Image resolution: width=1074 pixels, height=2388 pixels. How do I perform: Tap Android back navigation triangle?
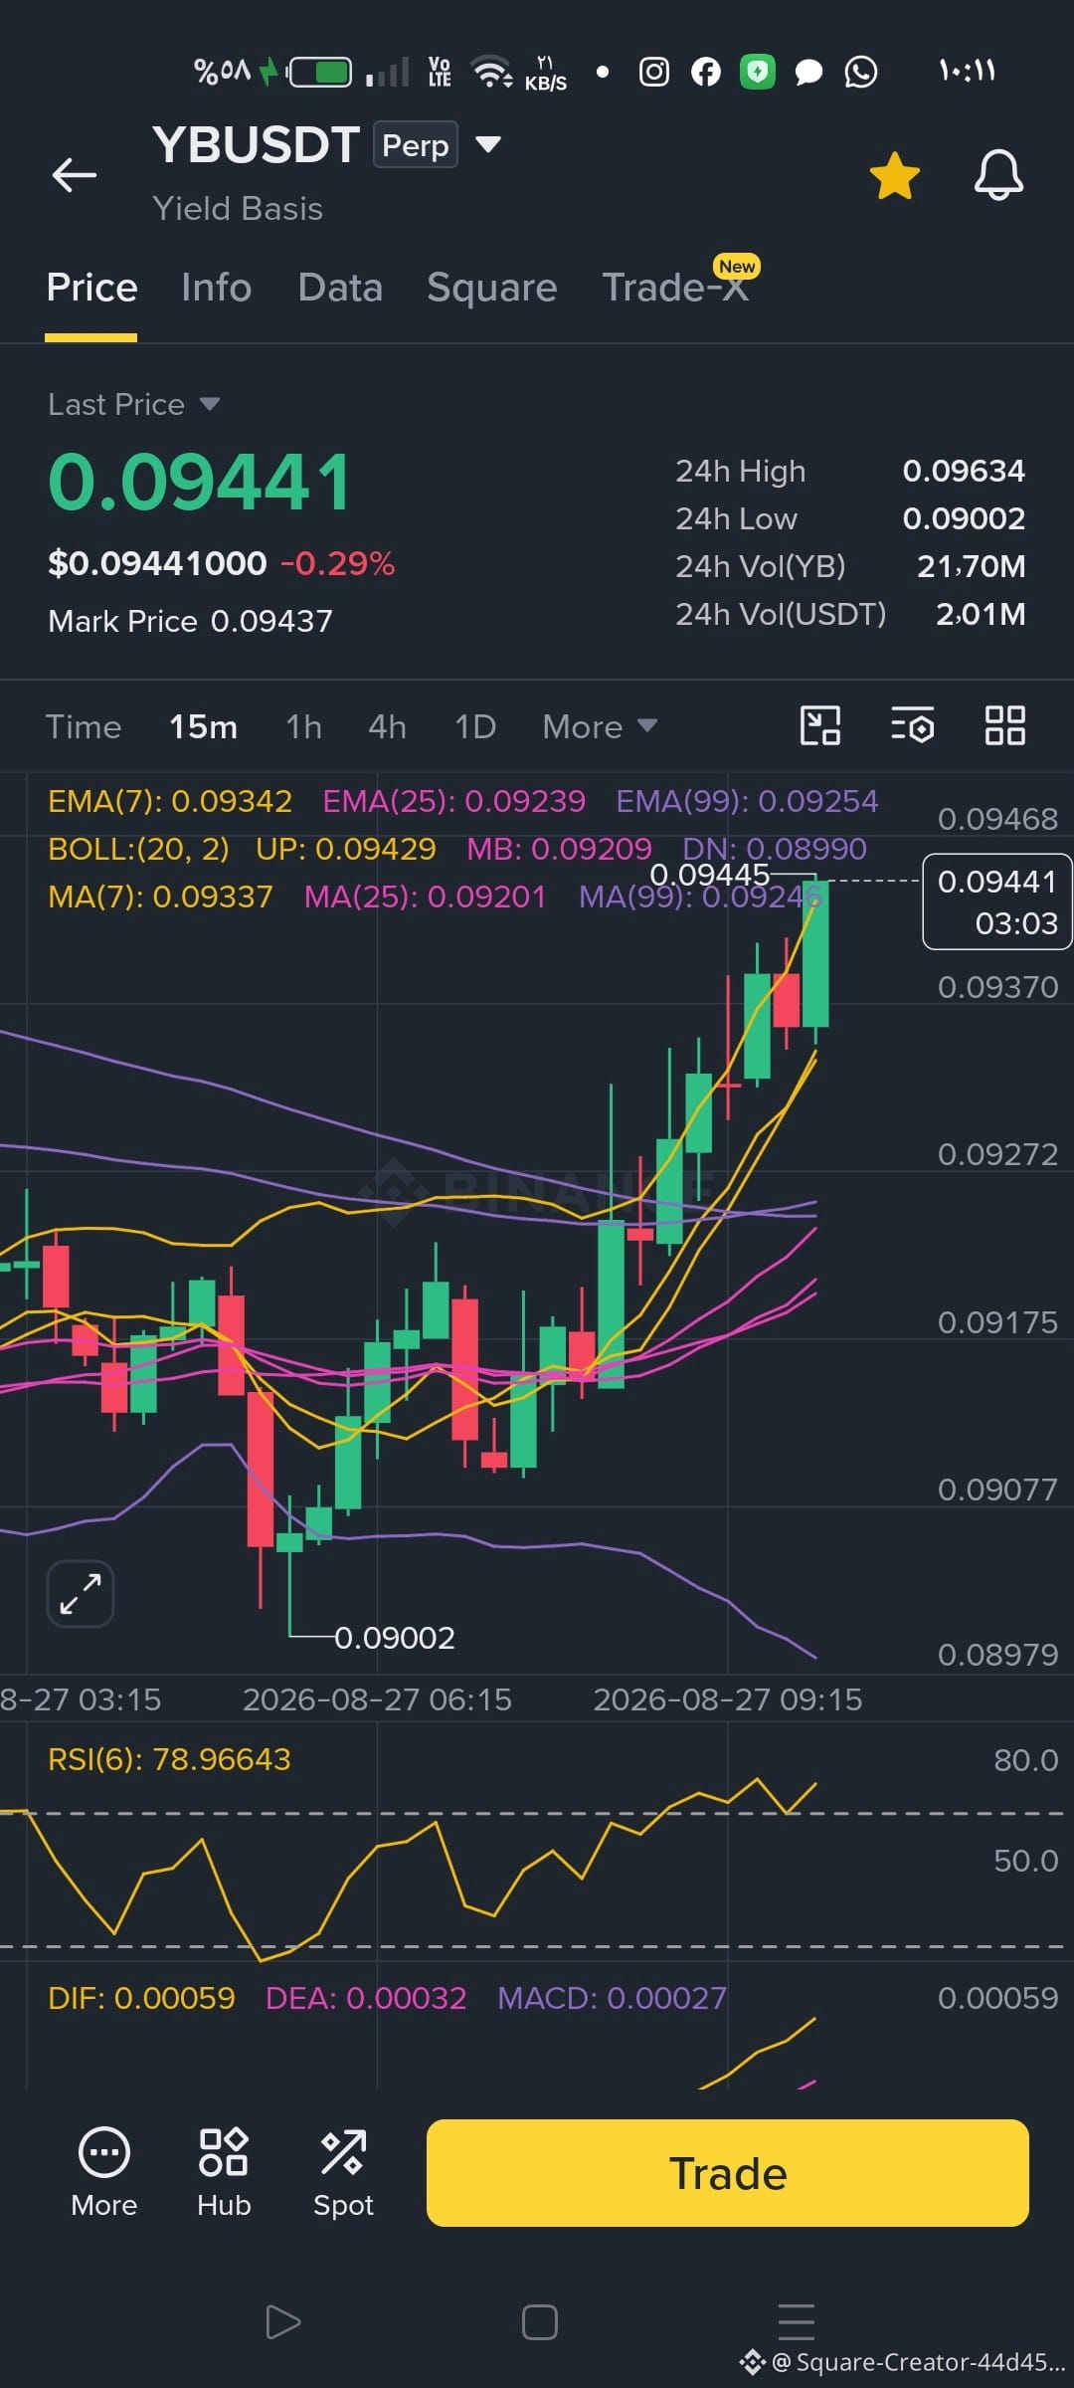(282, 2322)
